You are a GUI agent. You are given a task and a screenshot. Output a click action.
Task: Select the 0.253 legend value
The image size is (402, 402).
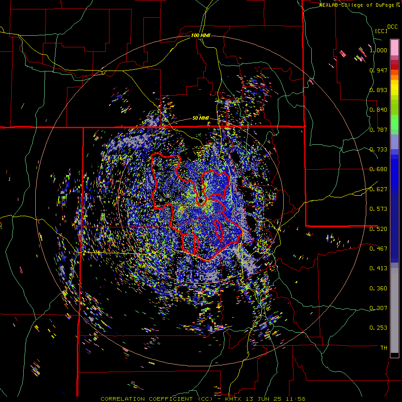[378, 328]
